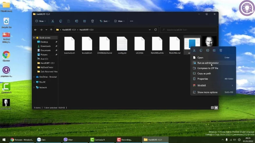The height and width of the screenshot is (143, 255).
Task: Choose Properties from context menu
Action: tap(213, 79)
